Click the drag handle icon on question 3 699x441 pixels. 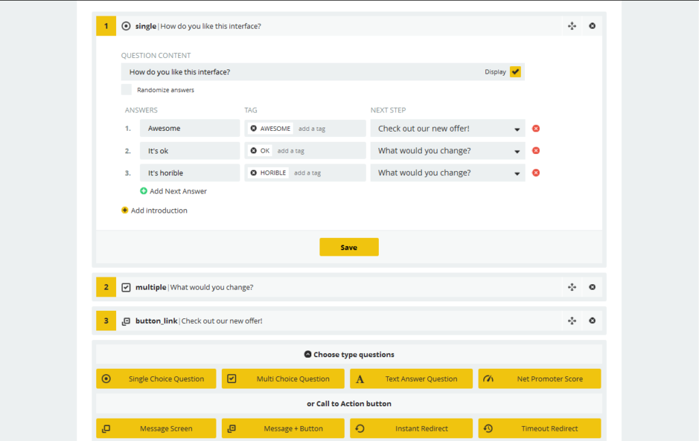coord(572,321)
